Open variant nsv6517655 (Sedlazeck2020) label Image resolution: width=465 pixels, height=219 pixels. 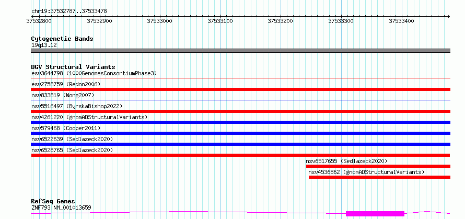point(347,161)
